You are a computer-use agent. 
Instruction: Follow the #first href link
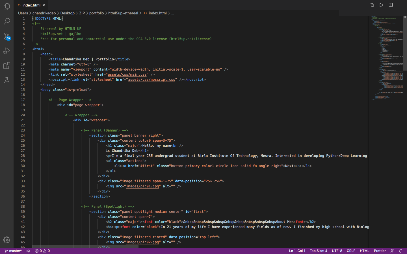tap(146, 166)
